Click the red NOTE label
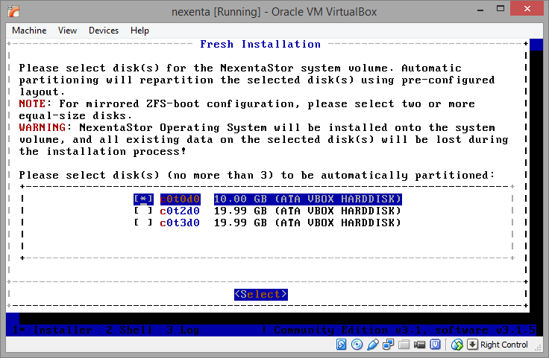 [x=32, y=103]
